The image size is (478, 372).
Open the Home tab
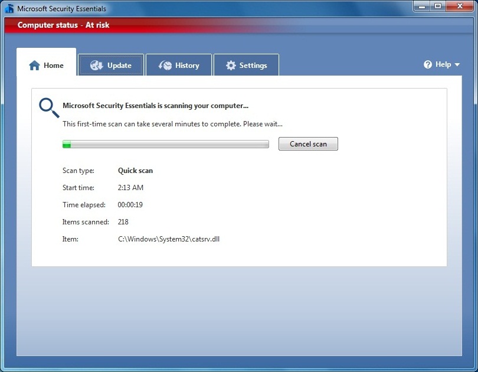[47, 62]
